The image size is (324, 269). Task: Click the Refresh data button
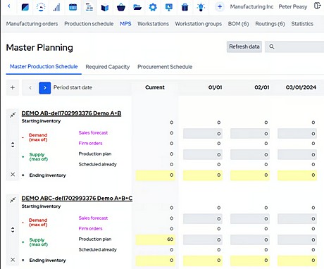click(x=244, y=46)
